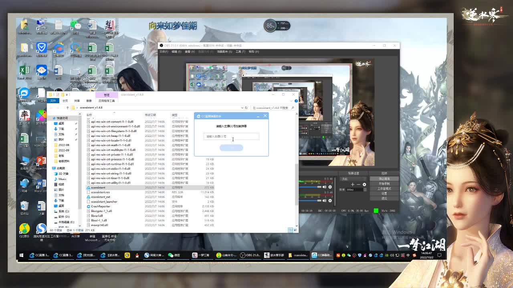513x288 pixels.
Task: Click 退出 button in OBS controls
Action: click(384, 198)
